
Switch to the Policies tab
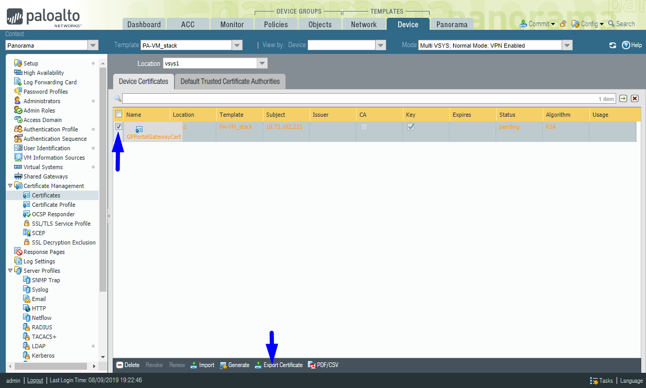coord(276,24)
